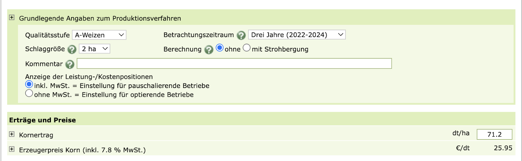Expand the Kornertrag row plus icon
This screenshot has width=522, height=161.
pos(12,134)
